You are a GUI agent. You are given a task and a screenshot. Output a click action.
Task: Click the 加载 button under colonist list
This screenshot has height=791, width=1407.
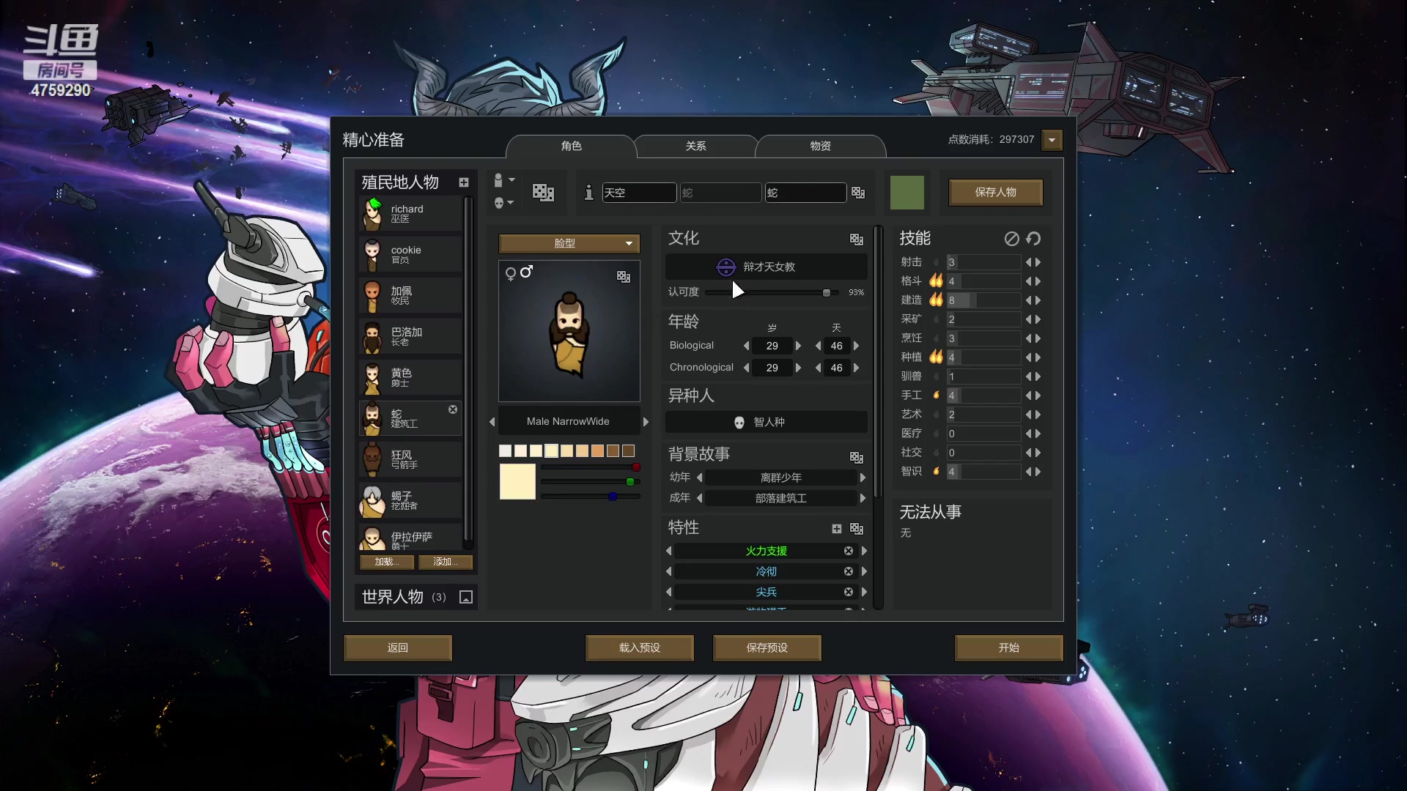click(387, 562)
